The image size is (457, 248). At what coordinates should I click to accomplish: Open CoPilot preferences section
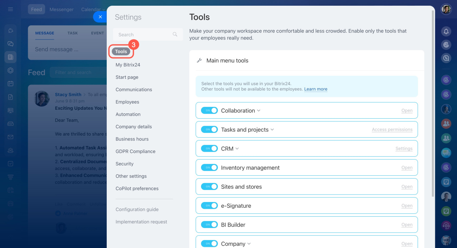point(137,188)
